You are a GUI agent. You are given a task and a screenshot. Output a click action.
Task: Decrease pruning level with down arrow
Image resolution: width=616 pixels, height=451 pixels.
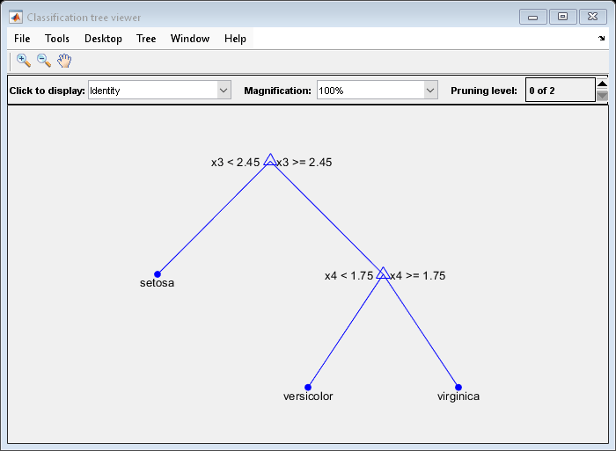pos(602,96)
